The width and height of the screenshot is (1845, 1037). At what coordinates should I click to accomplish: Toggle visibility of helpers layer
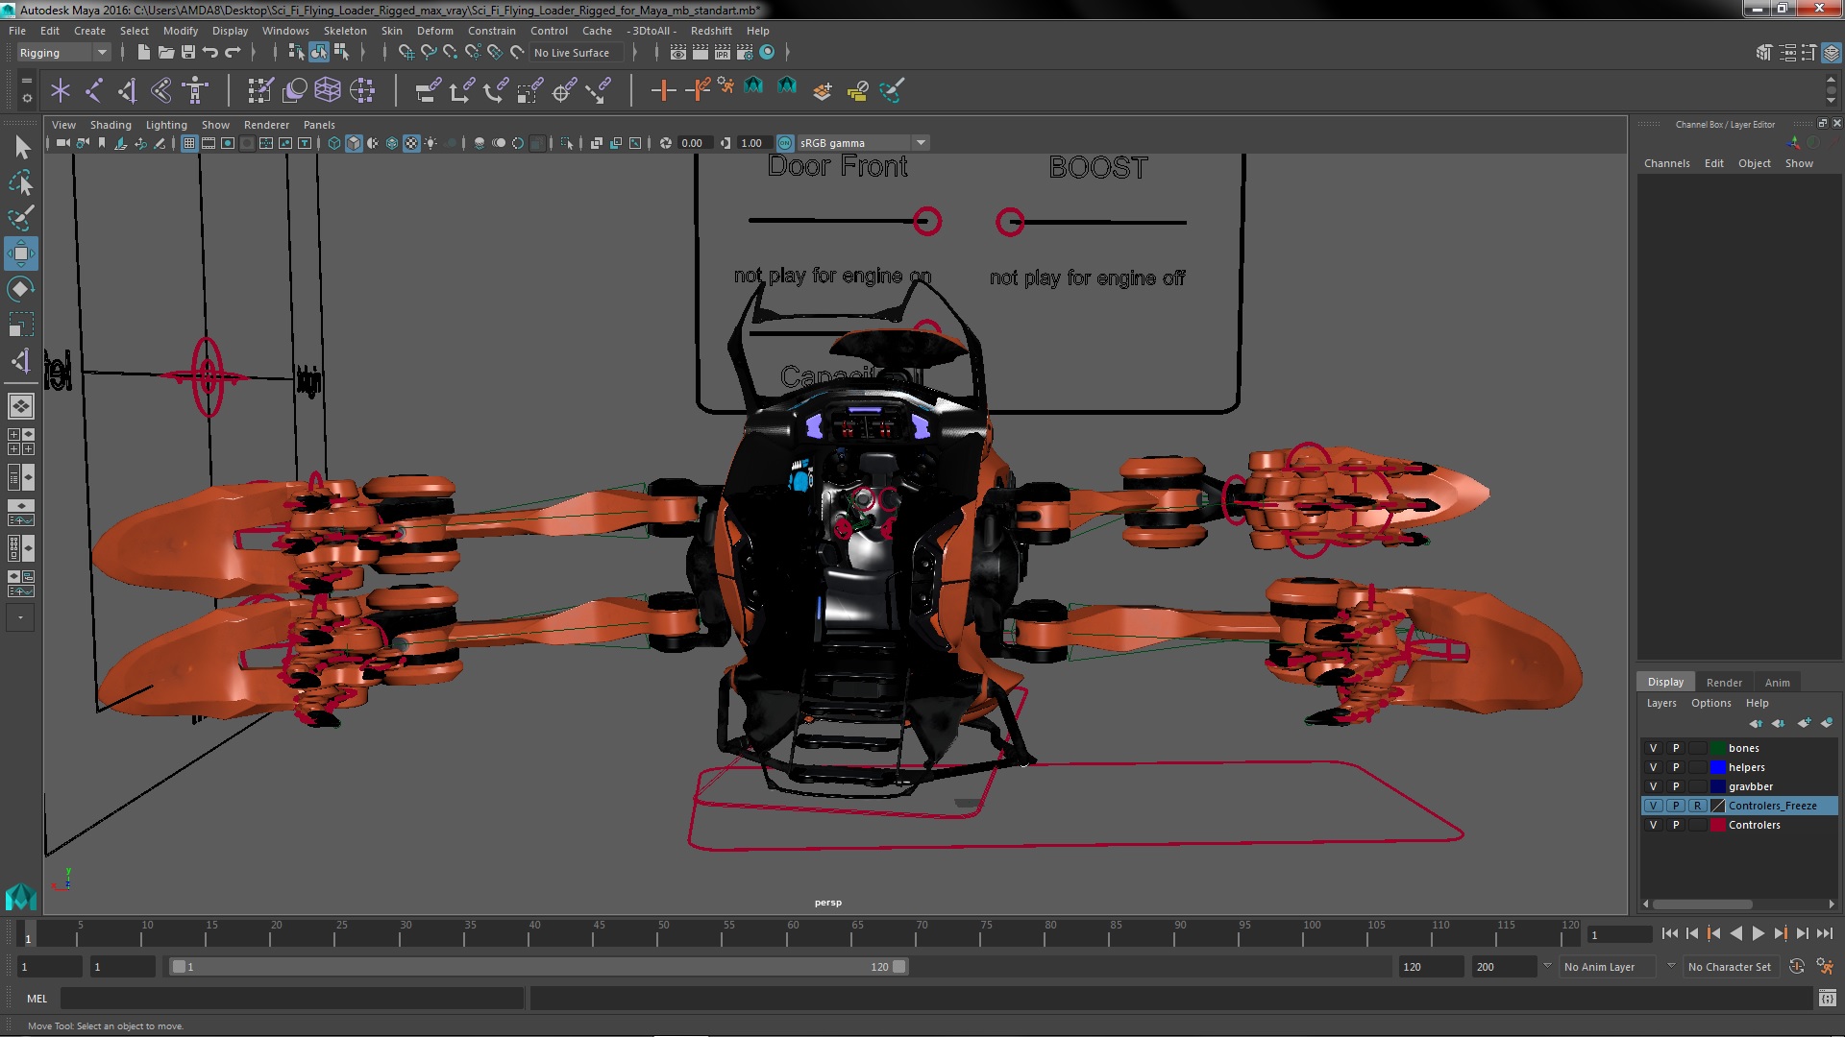coord(1654,767)
